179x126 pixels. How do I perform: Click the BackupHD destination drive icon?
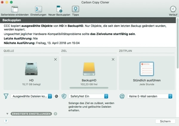(89, 69)
